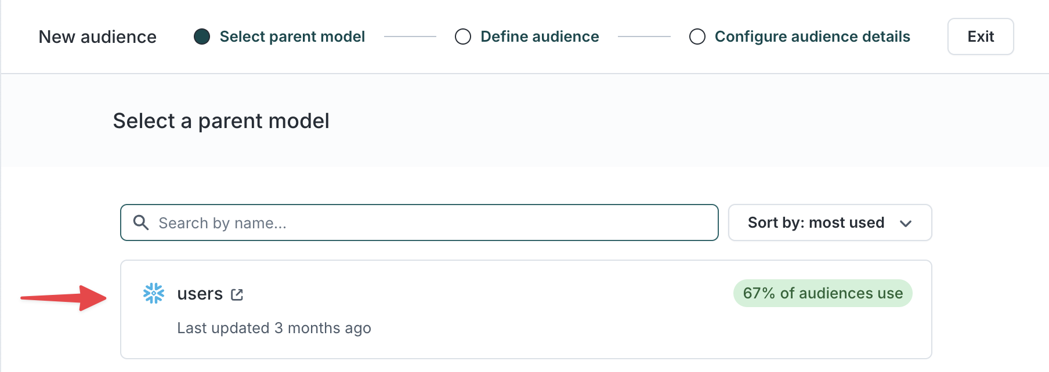Select 'Configure audience details' step circle
The height and width of the screenshot is (372, 1049).
(697, 37)
